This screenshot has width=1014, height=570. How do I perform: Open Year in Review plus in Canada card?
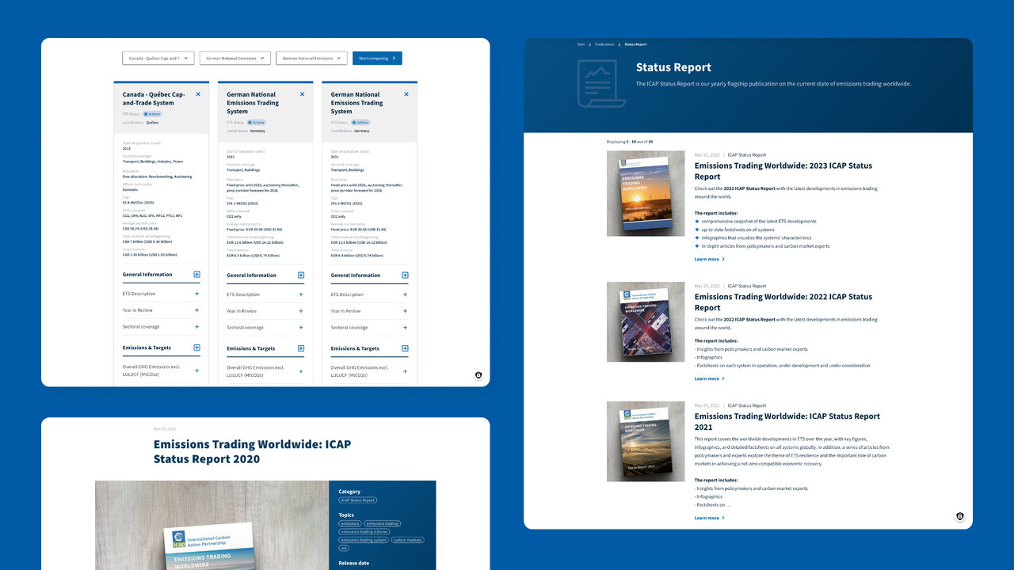click(x=196, y=310)
